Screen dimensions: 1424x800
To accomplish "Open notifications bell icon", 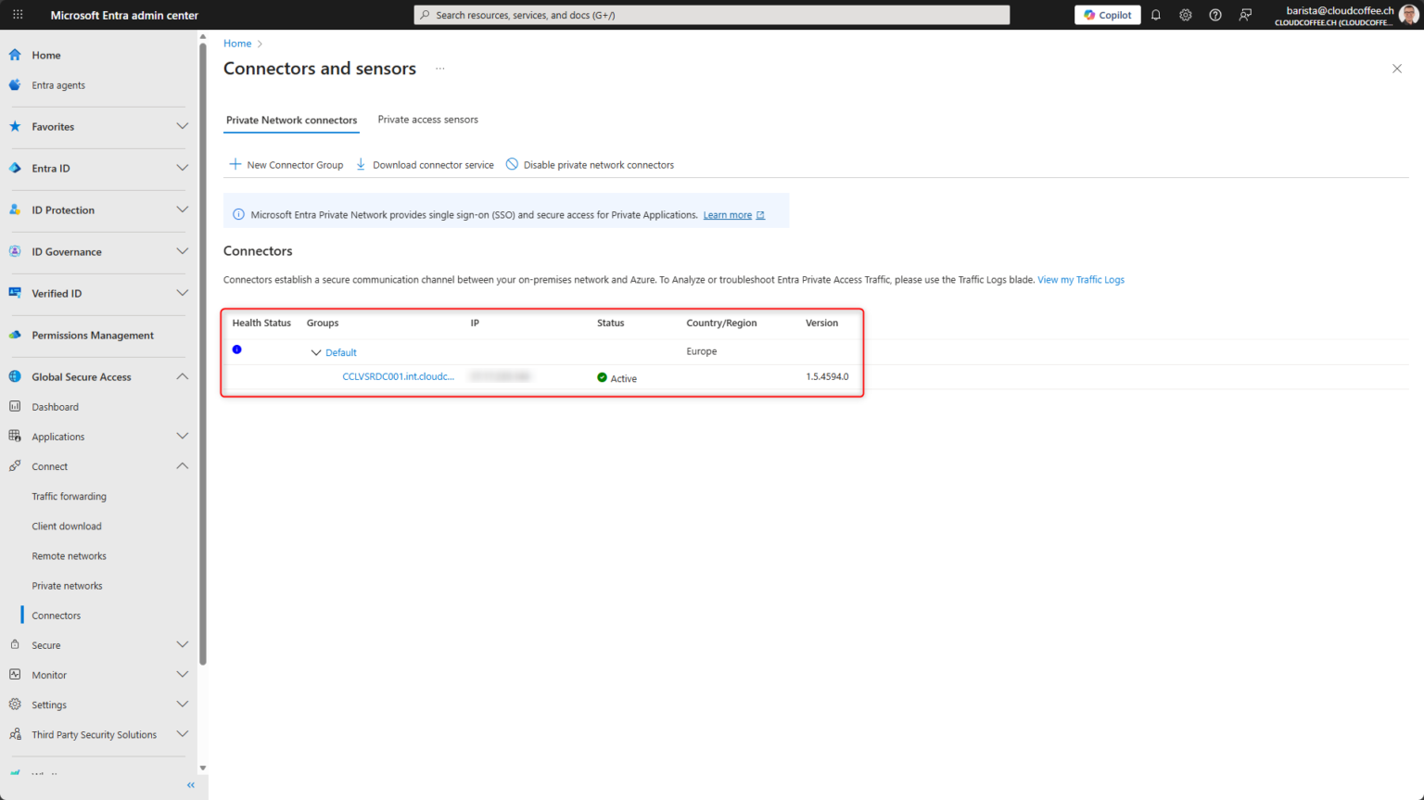I will coord(1156,15).
